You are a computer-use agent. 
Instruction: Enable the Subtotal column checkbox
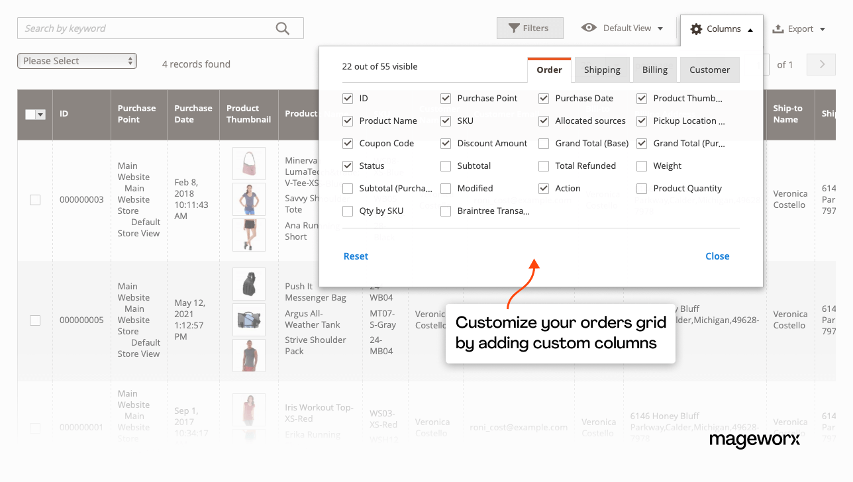click(446, 166)
